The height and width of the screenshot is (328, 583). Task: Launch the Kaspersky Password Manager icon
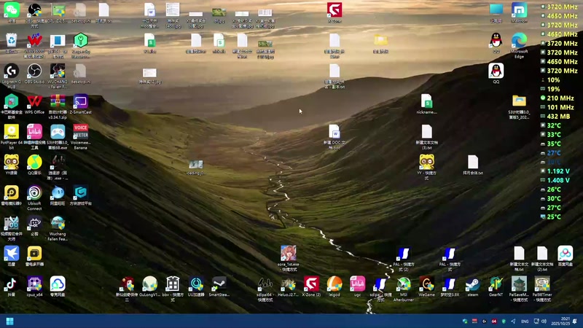(x=81, y=40)
